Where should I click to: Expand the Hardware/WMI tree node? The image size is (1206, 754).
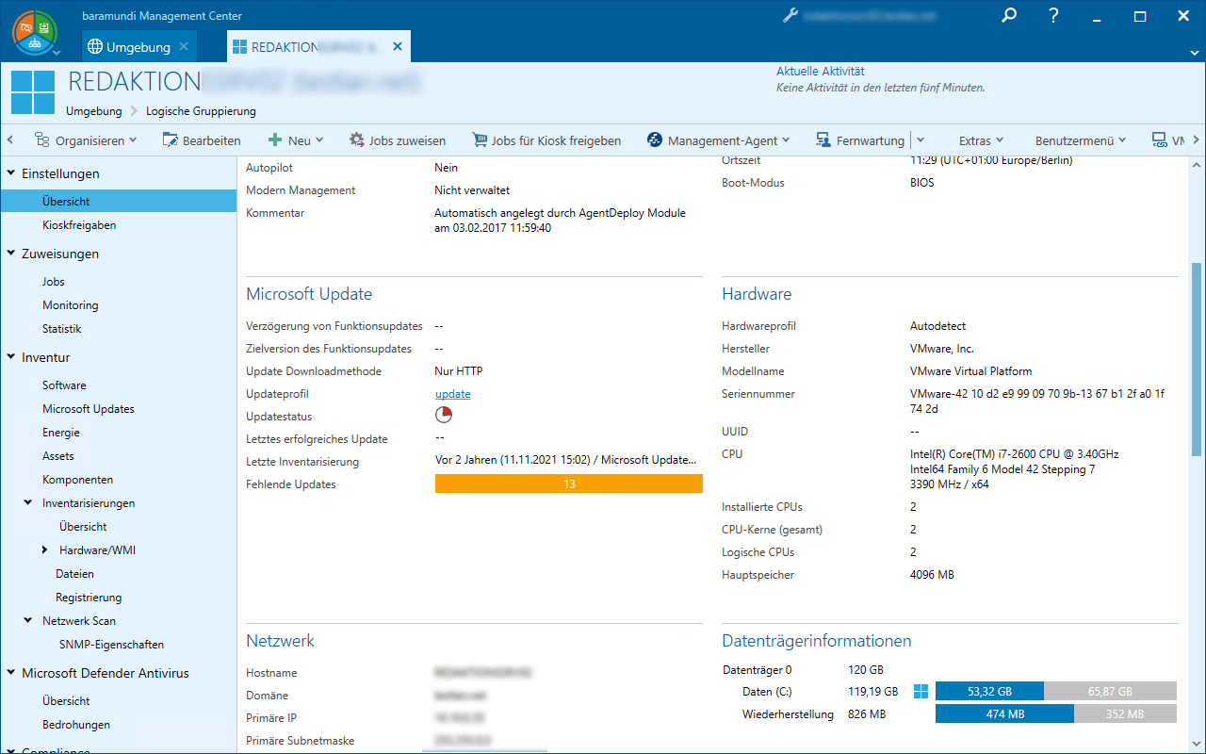pyautogui.click(x=45, y=550)
